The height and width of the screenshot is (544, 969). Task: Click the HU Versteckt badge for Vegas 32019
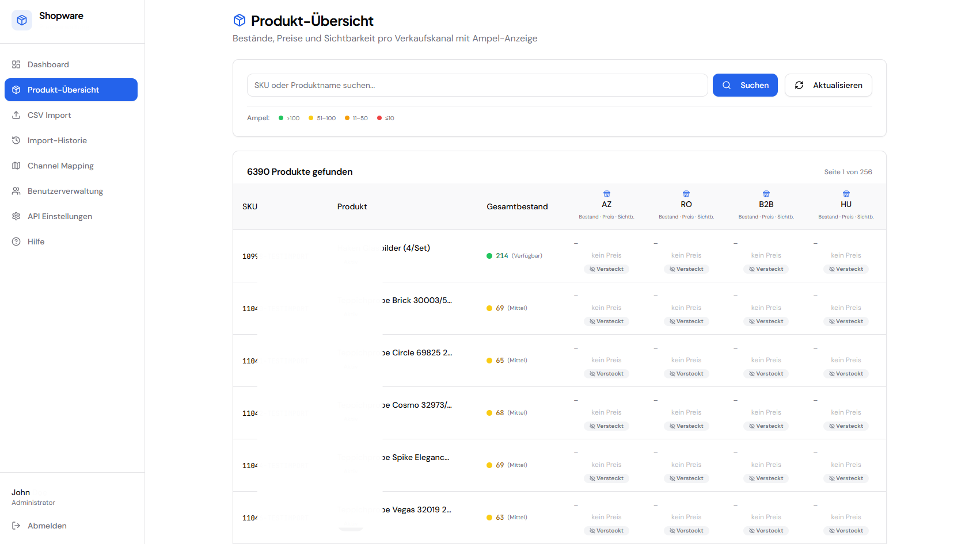(846, 531)
